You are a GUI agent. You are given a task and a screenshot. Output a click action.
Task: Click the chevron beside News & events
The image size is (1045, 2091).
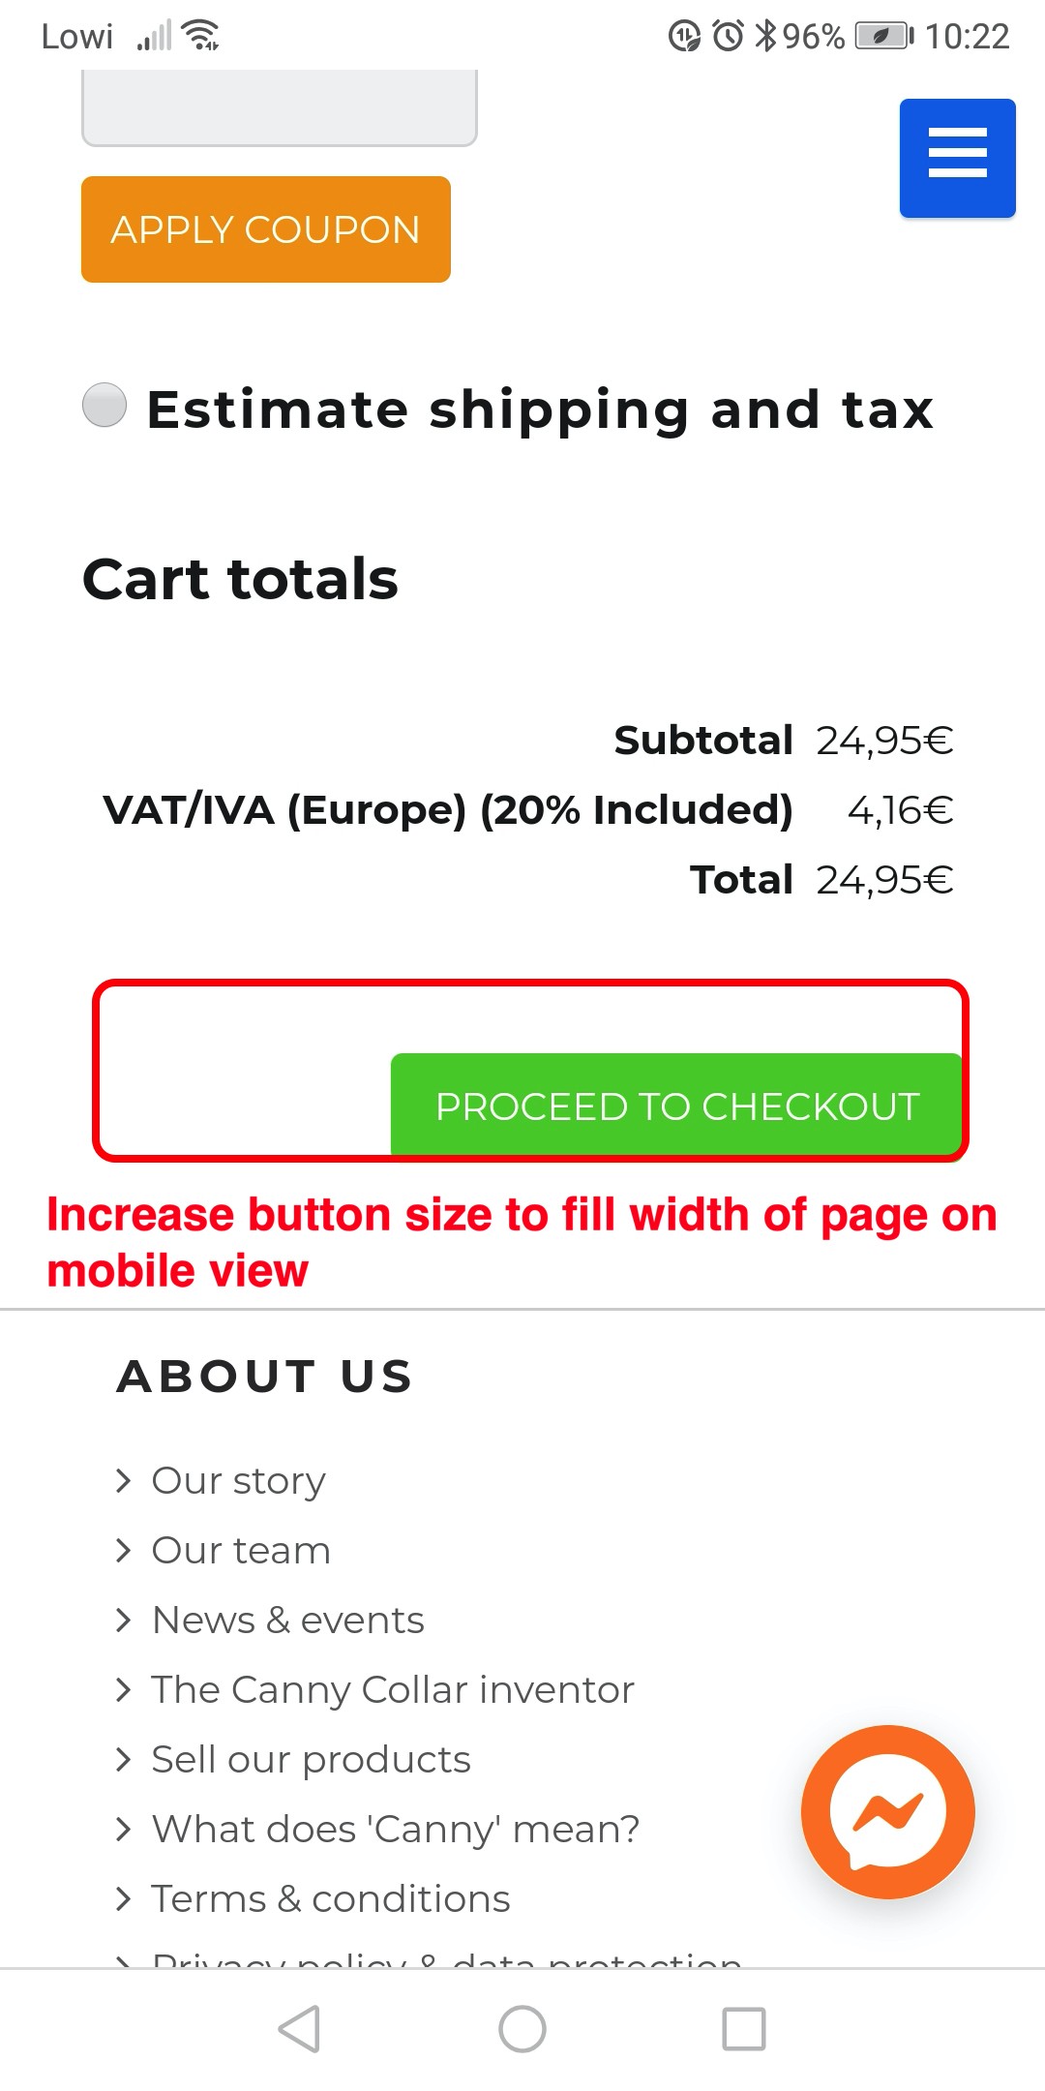coord(123,1621)
